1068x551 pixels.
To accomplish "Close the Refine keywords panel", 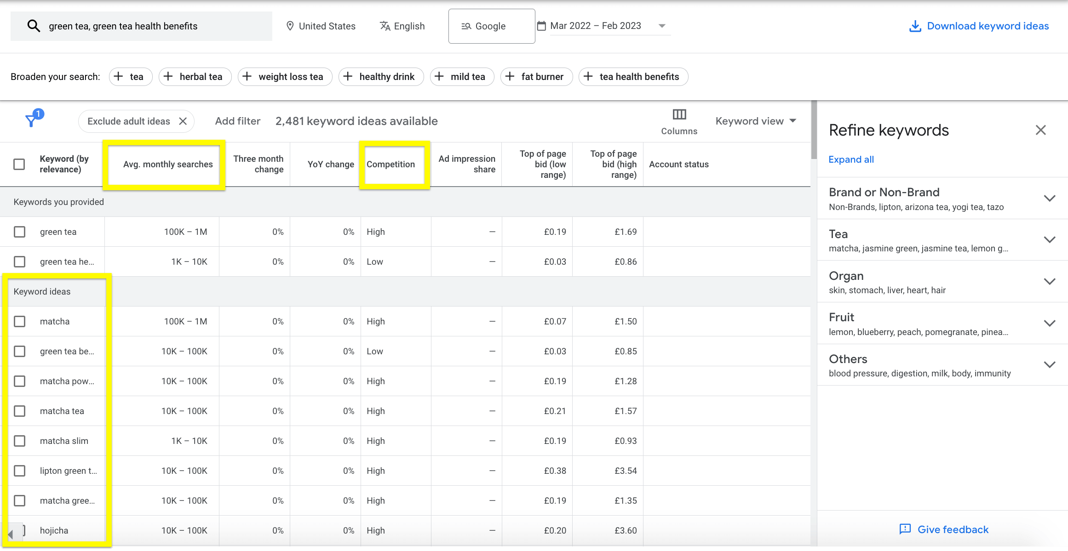I will [1040, 130].
